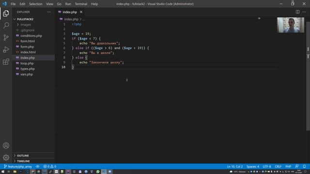Image resolution: width=310 pixels, height=174 pixels.
Task: Click index.php in the breadcrumb
Action: pyautogui.click(x=71, y=19)
